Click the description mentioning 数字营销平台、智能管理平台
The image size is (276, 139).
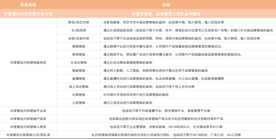[166, 111]
